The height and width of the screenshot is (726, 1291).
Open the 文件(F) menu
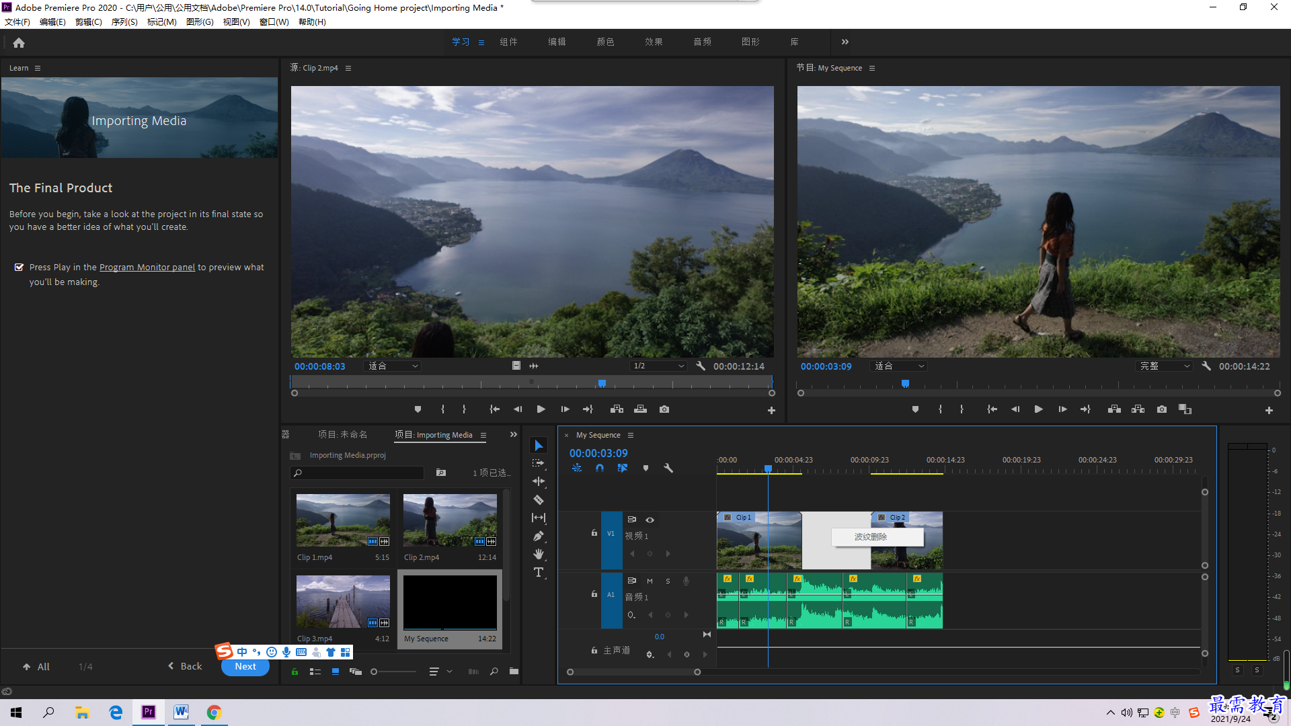click(17, 22)
